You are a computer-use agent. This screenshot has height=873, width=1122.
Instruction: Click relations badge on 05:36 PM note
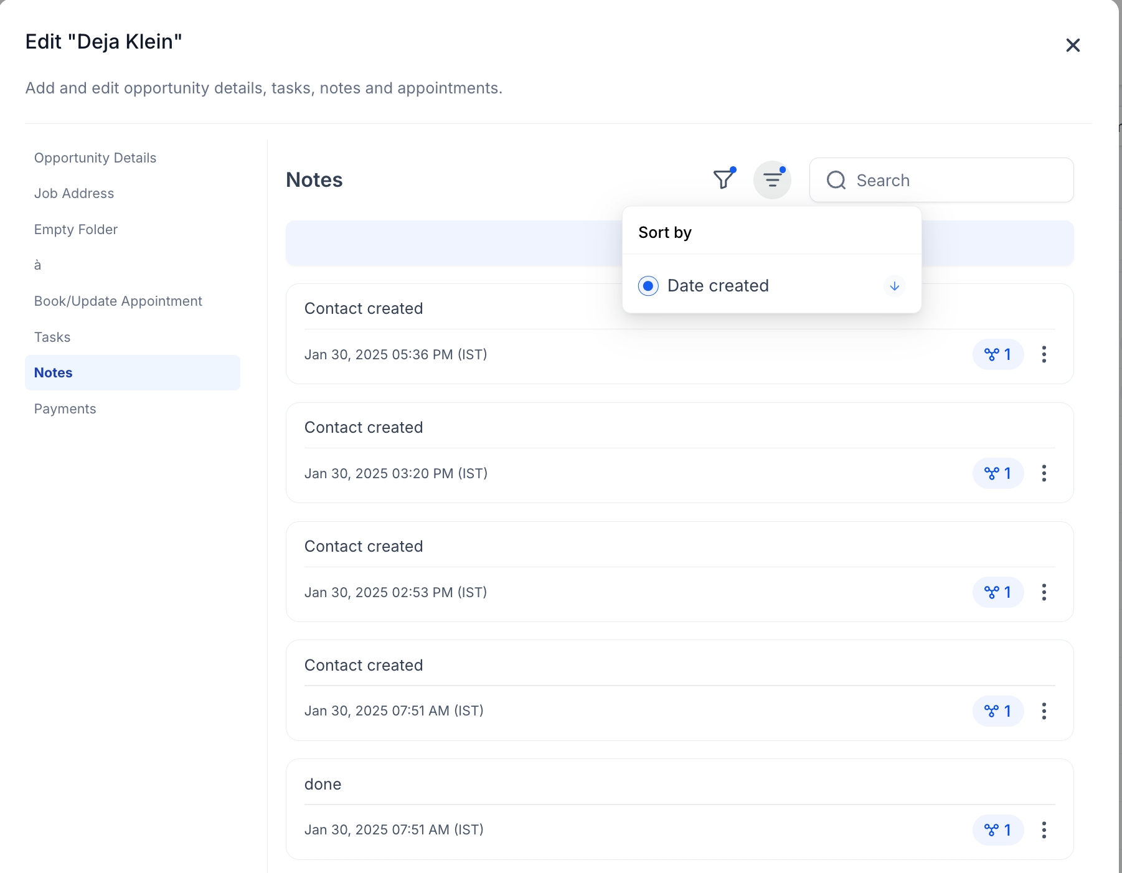point(997,354)
